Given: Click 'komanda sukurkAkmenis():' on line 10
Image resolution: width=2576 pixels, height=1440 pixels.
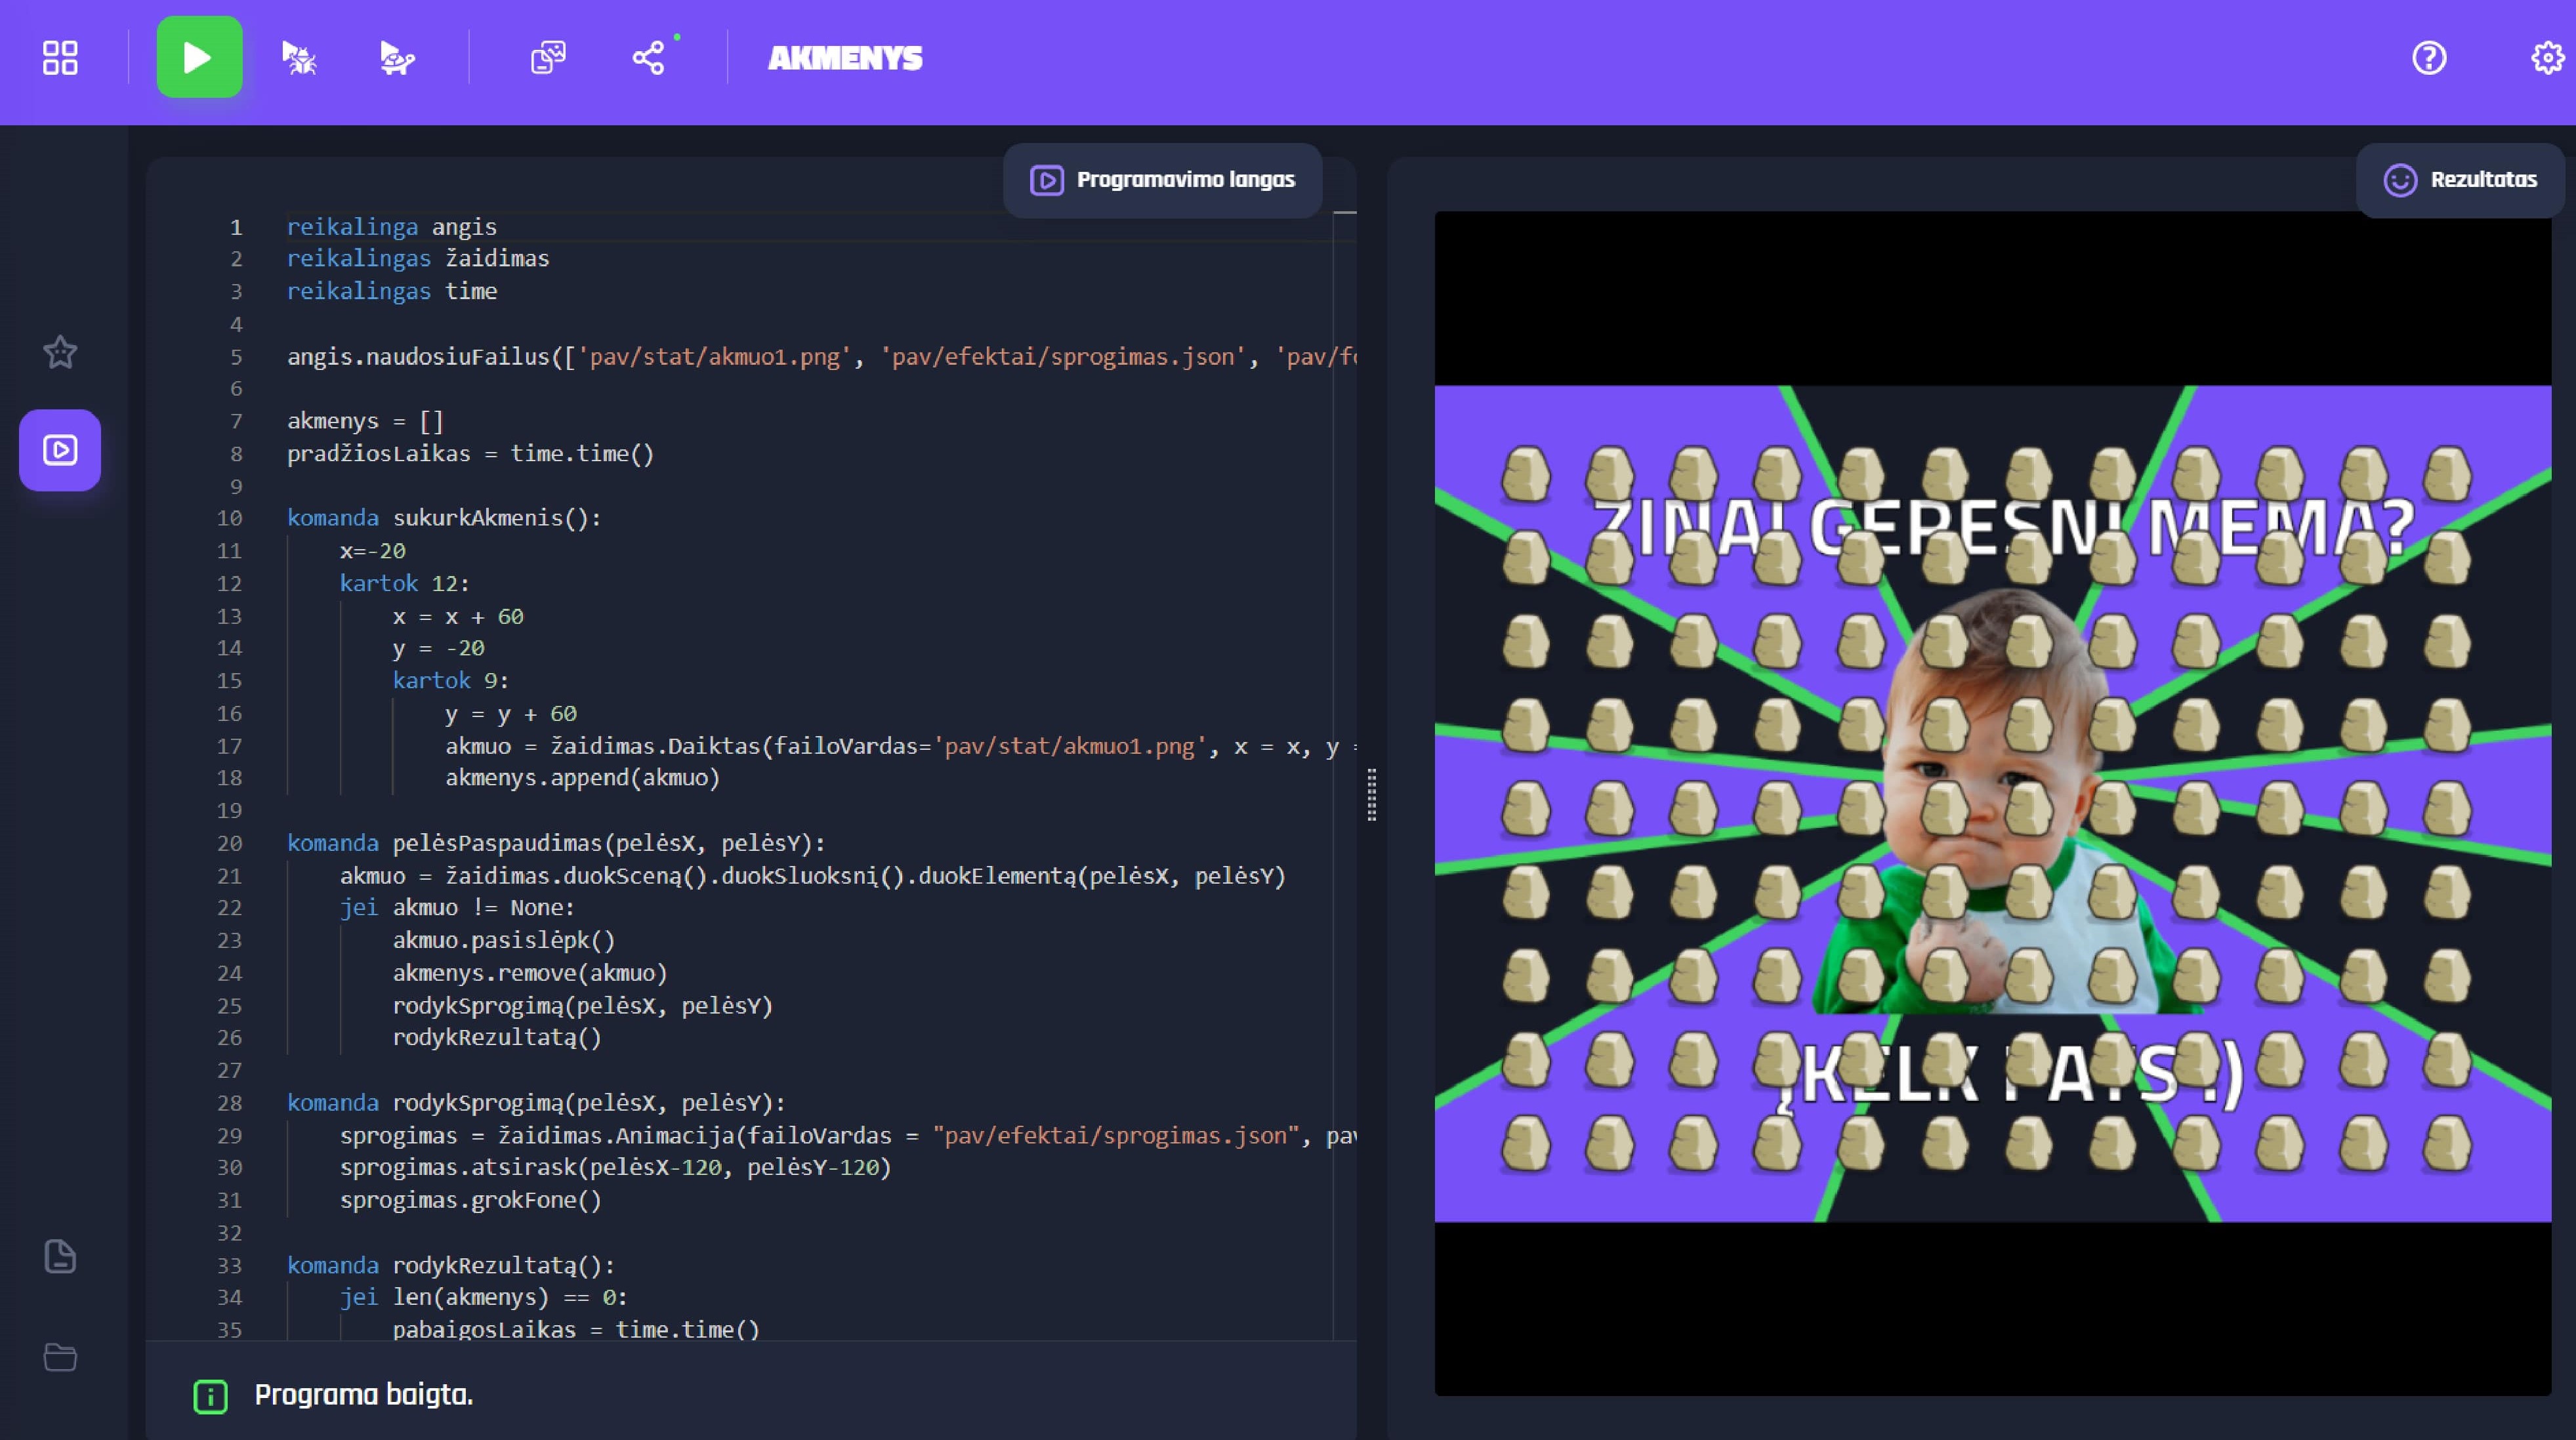Looking at the screenshot, I should tap(444, 518).
